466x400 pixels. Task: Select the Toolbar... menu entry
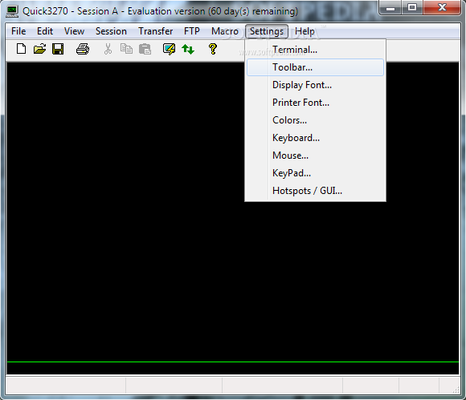tap(315, 67)
